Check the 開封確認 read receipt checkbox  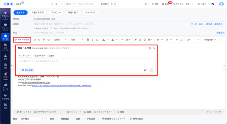pos(59,119)
